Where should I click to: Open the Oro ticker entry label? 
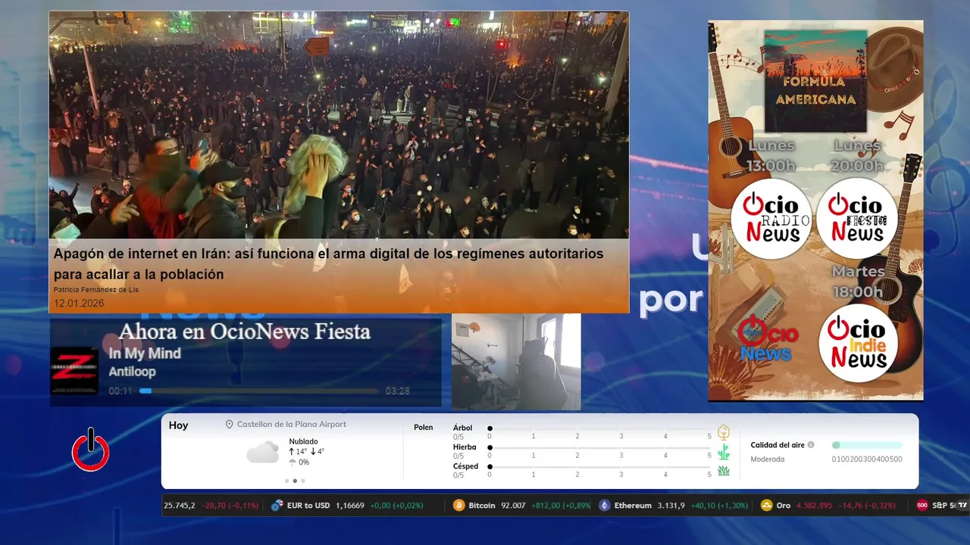[784, 505]
